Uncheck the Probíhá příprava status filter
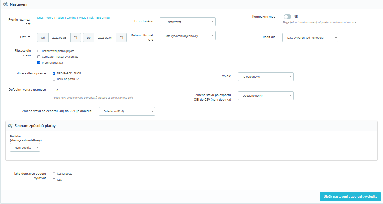 click(x=39, y=63)
